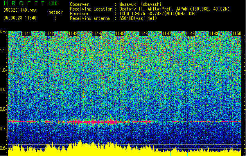The image size is (246, 156).
Task: Click the tallest yellow signal-level peak
Action: [x=80, y=148]
